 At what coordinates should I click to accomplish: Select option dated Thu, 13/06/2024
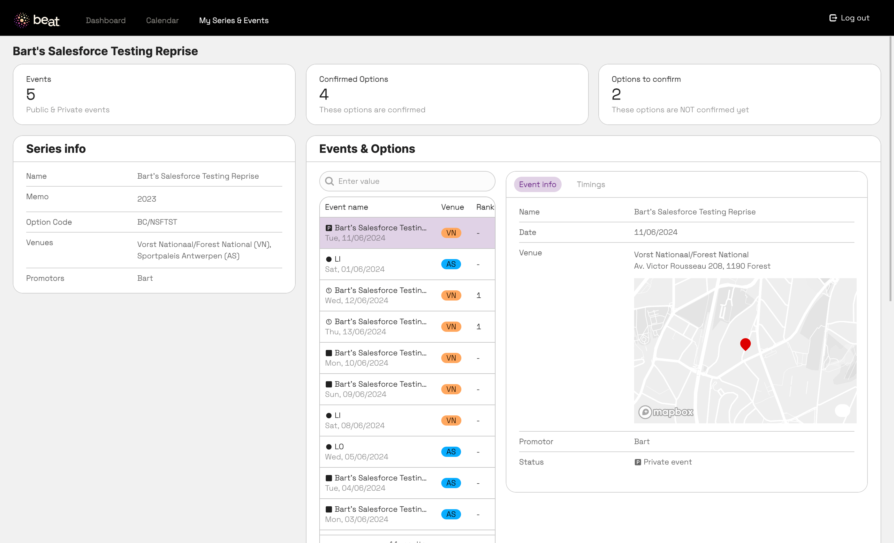point(407,327)
